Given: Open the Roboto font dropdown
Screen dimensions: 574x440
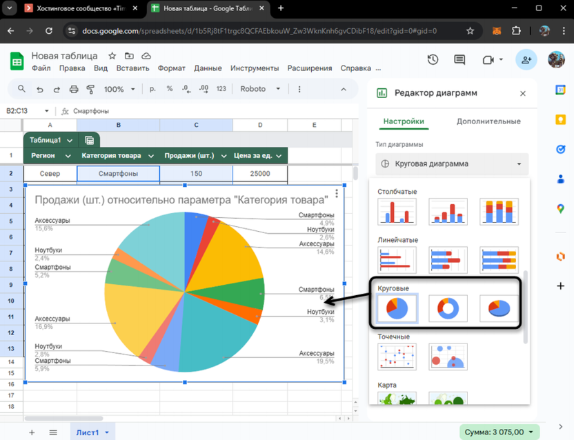Looking at the screenshot, I should click(x=259, y=89).
